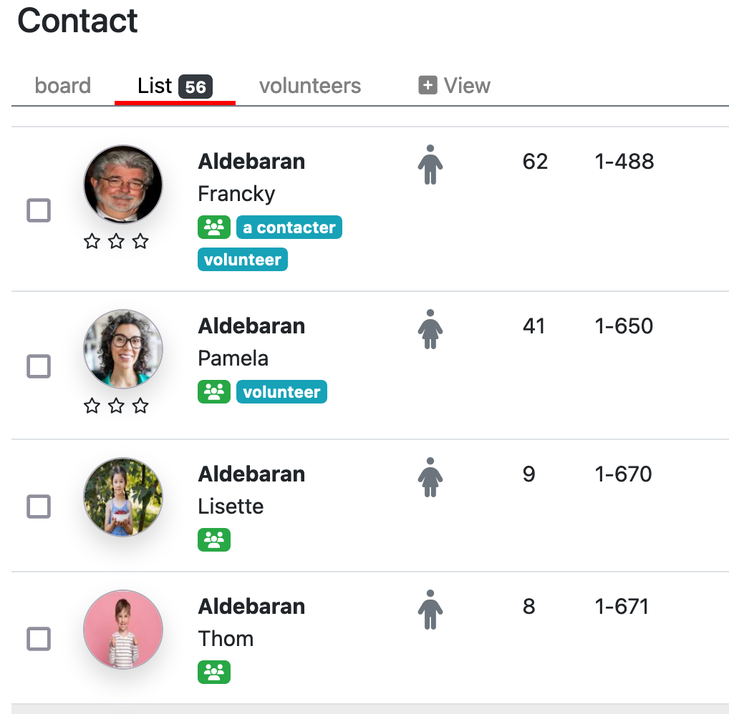Click Lisette's green household group icon
The height and width of the screenshot is (714, 729).
pyautogui.click(x=214, y=540)
